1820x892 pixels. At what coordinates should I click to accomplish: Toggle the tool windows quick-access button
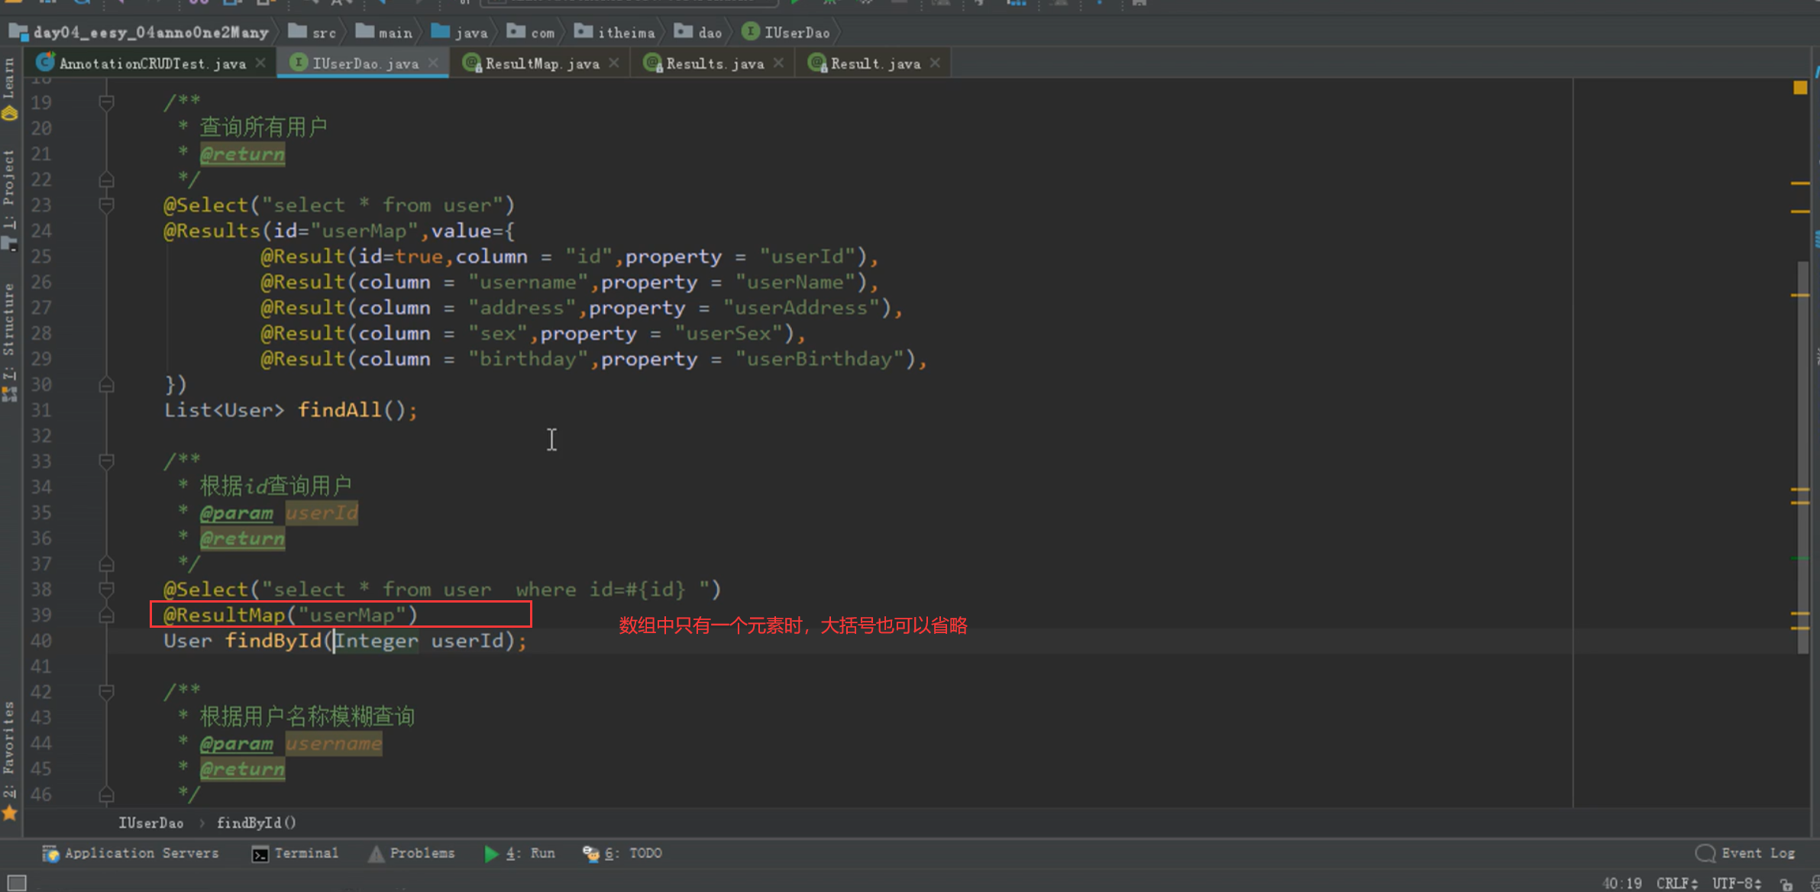click(x=16, y=883)
